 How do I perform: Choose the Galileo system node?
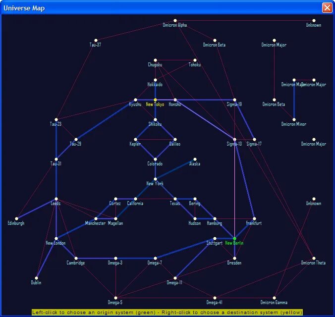(x=175, y=140)
